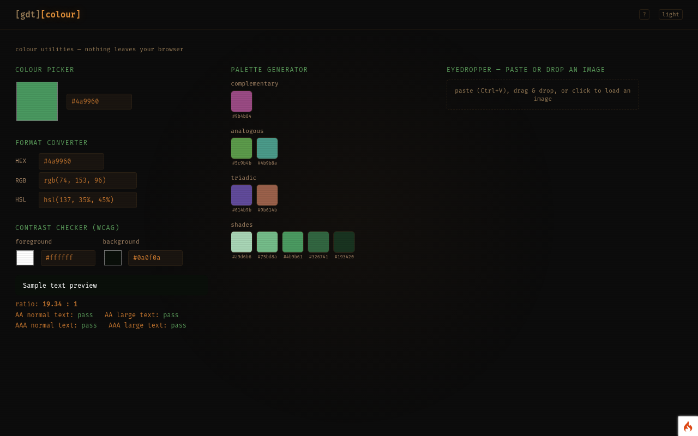Click the EYEDROPPER section heading
This screenshot has height=436, width=698.
pyautogui.click(x=526, y=70)
